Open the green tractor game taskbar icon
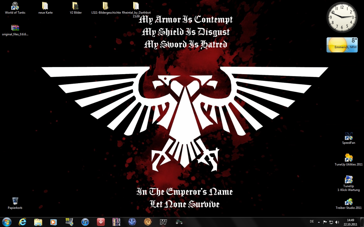364x227 pixels. click(179, 222)
